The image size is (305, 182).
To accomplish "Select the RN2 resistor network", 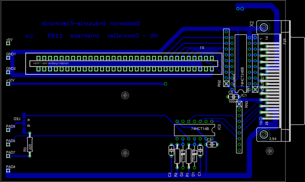I will coord(226,57).
